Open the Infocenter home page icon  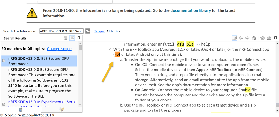(x=254, y=38)
